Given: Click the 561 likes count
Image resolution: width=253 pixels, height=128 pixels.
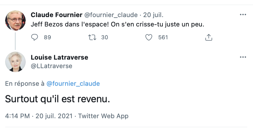Looking at the screenshot, I should point(163,37).
